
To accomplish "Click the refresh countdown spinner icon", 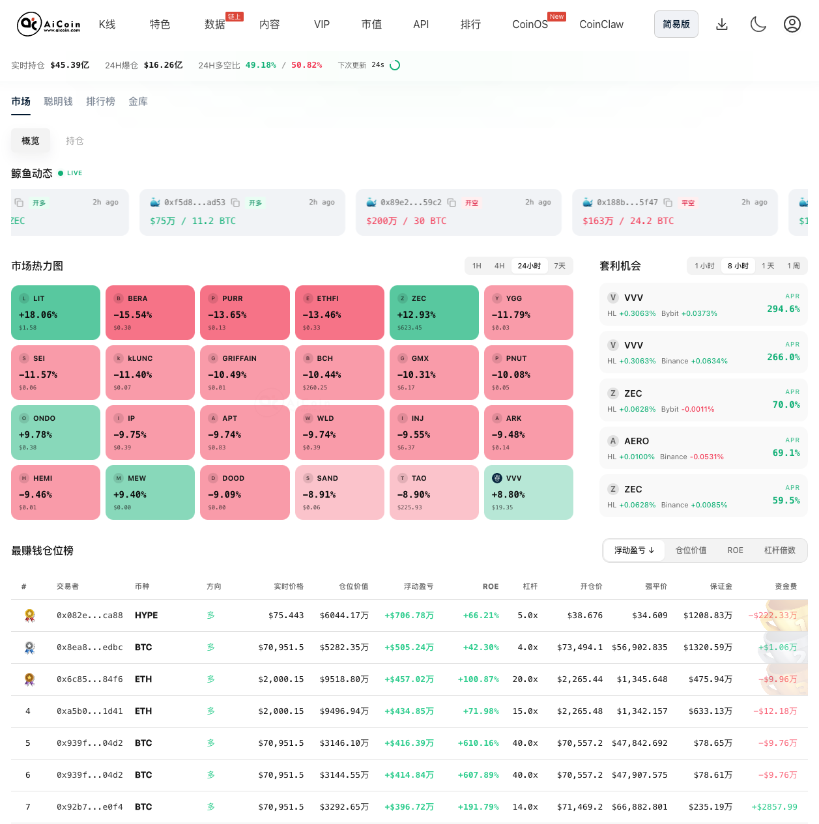I will (x=395, y=65).
